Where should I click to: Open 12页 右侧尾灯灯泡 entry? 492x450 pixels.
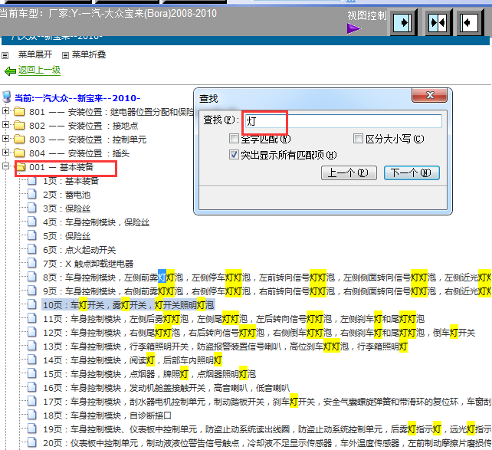259,333
